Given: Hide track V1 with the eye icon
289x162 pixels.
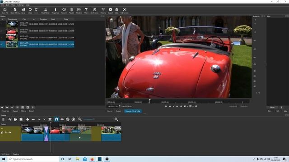Looking at the screenshot, I should [x=10, y=132].
